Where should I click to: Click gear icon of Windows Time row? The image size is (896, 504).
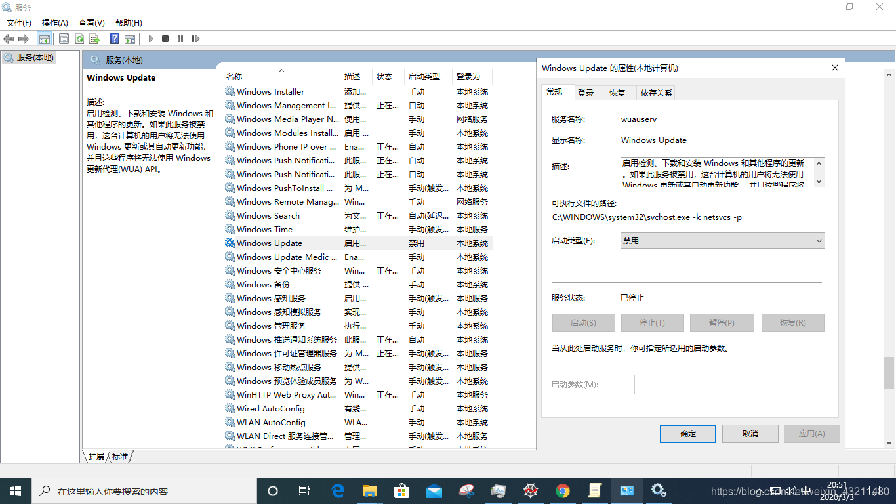(230, 229)
